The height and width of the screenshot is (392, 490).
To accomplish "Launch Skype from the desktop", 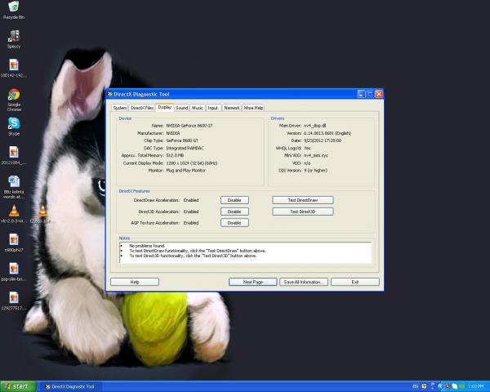I will pyautogui.click(x=14, y=124).
